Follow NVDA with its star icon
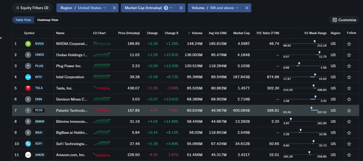 coord(349,44)
